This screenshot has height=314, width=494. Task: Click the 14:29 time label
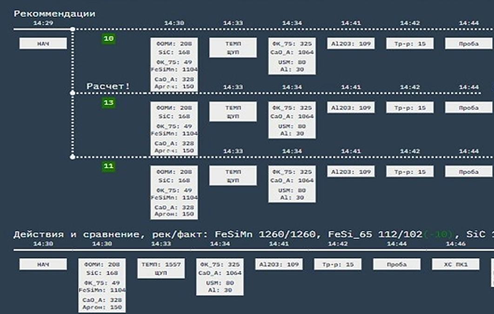[43, 23]
